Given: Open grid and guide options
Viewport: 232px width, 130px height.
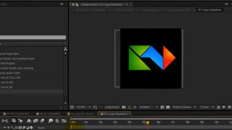Looking at the screenshot, I should pos(95,107).
